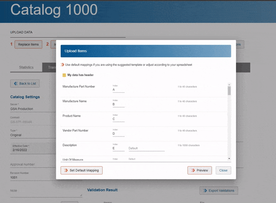Click the Validation Result heading
The width and height of the screenshot is (276, 203).
[102, 190]
